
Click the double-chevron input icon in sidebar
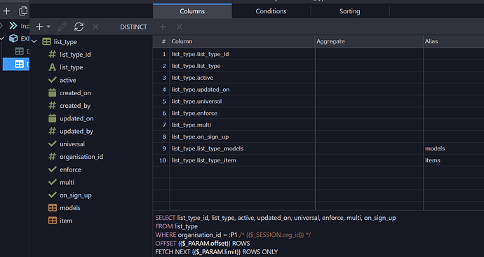click(13, 26)
